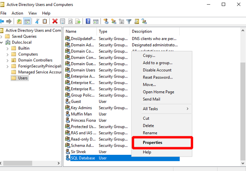Click the tree pane's horizontal scrollbar thumb
Viewport: 246px width, 171px height.
point(18,163)
